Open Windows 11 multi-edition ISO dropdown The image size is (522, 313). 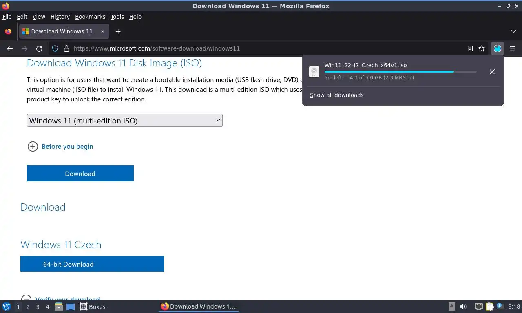tap(124, 120)
